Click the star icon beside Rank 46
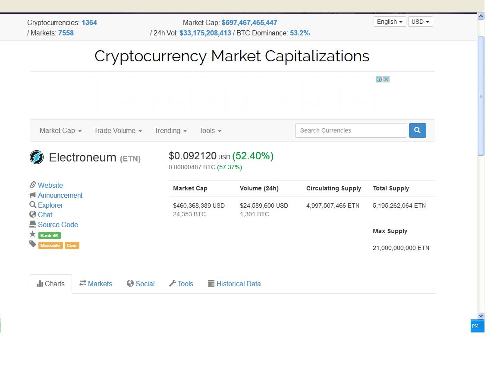Image resolution: width=497 pixels, height=373 pixels. (x=33, y=234)
